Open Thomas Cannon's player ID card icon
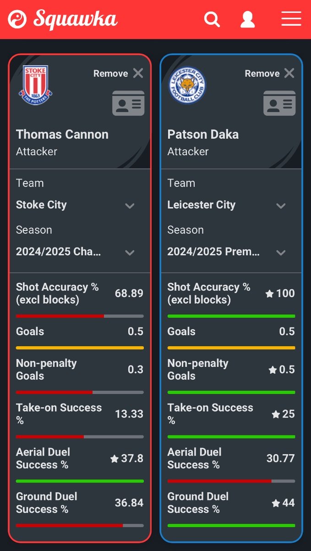Image resolution: width=311 pixels, height=551 pixels. pyautogui.click(x=128, y=103)
